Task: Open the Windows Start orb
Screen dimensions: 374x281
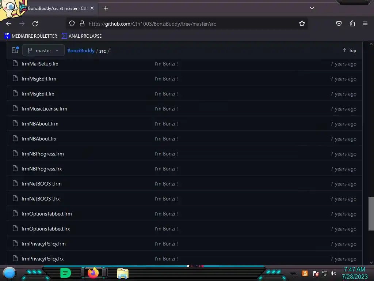Action: coord(9,273)
